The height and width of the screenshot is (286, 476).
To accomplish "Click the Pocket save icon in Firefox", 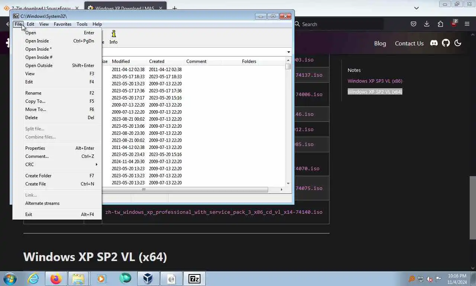I will click(x=413, y=24).
